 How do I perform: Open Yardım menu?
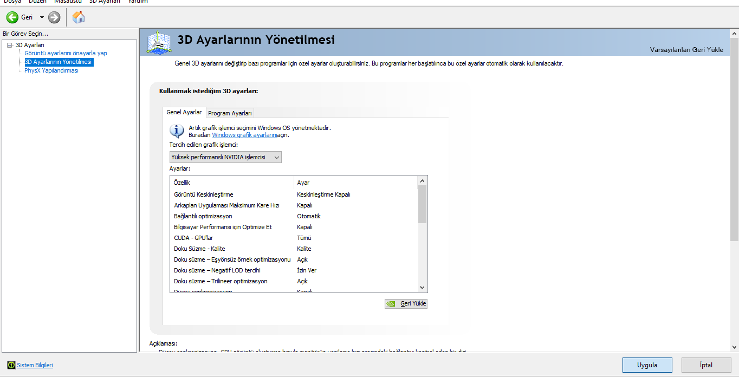tap(138, 1)
